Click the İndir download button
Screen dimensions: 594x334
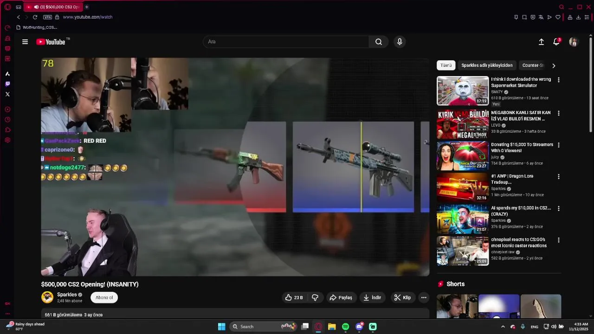click(x=372, y=297)
